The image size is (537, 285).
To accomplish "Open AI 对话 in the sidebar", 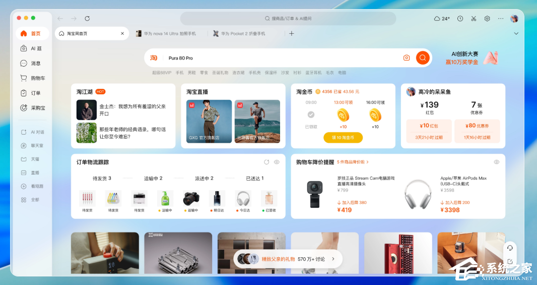I will [33, 132].
